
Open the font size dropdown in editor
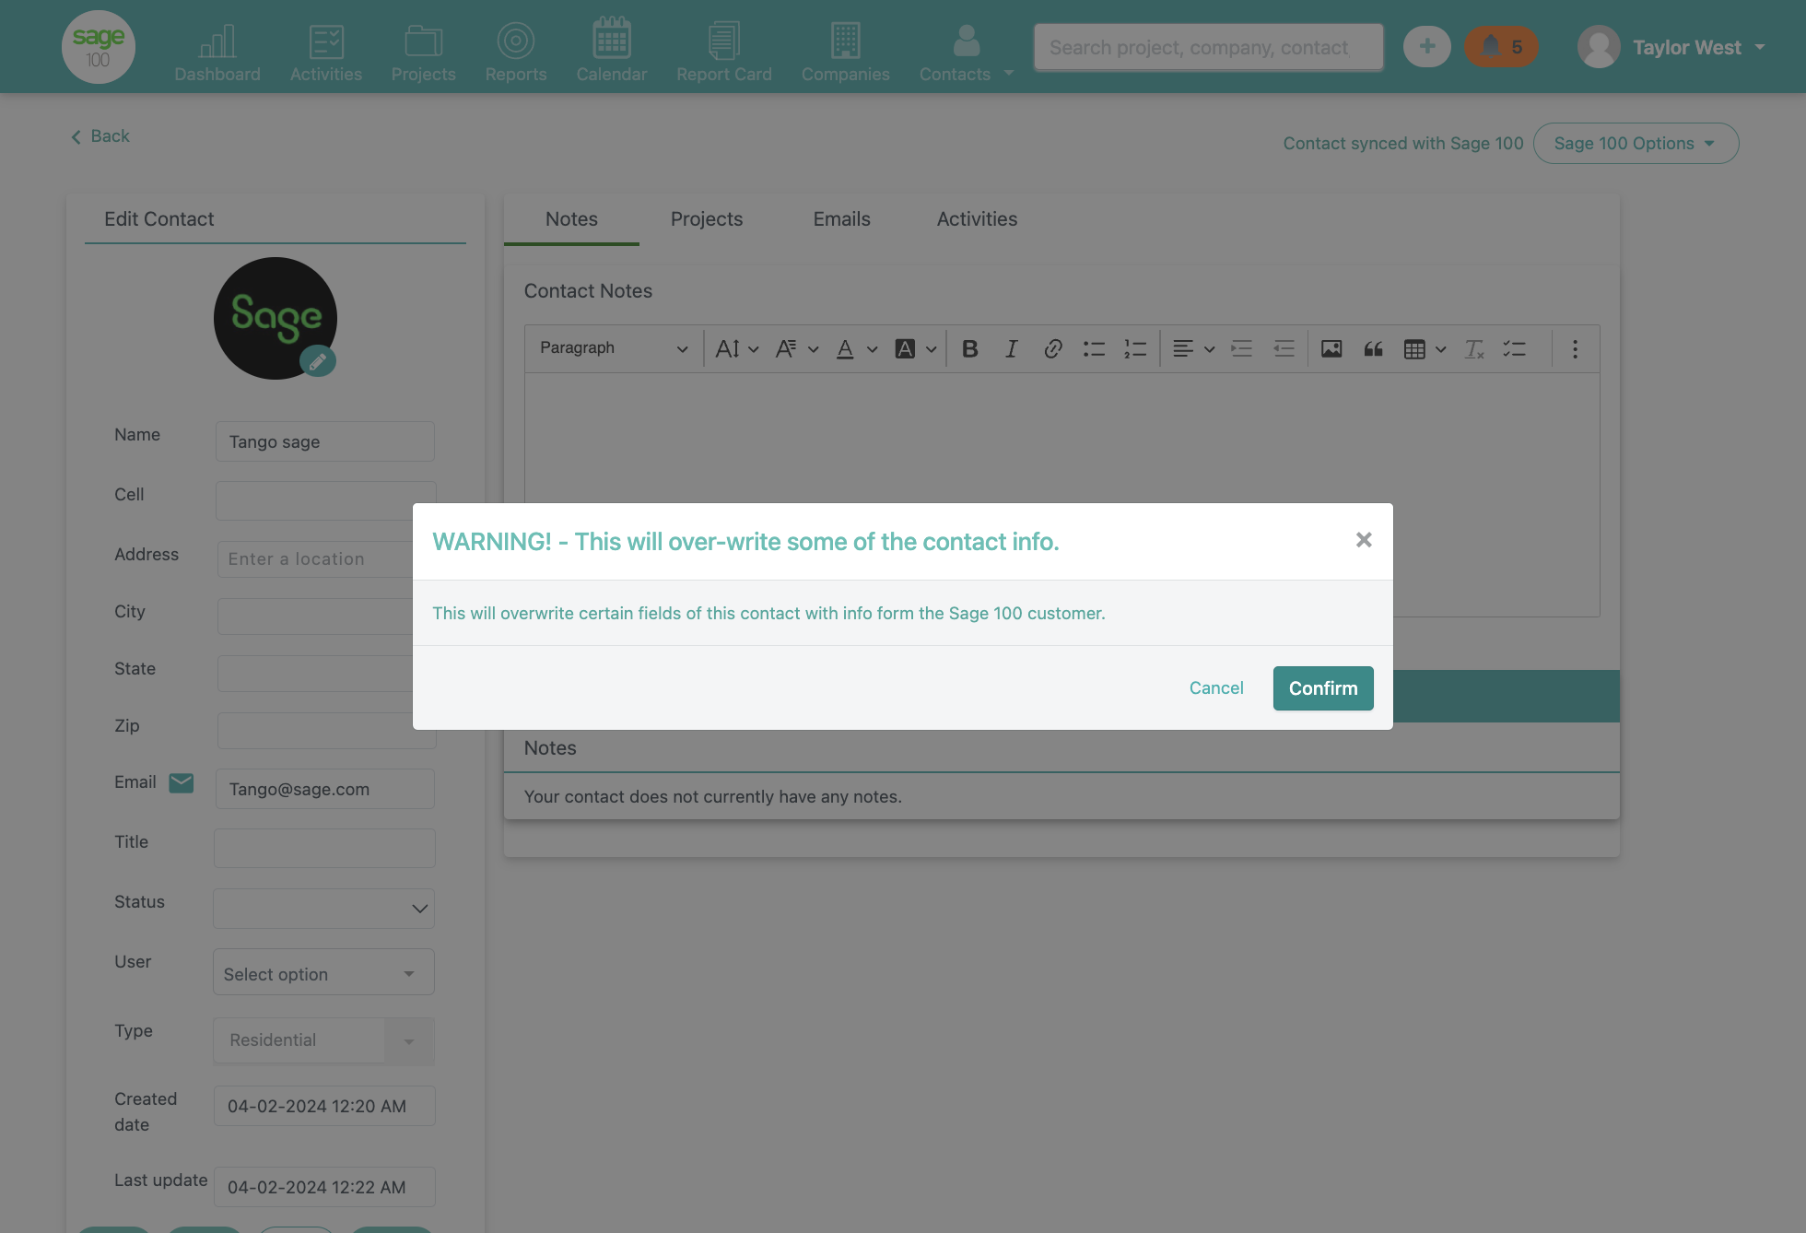[x=737, y=348]
